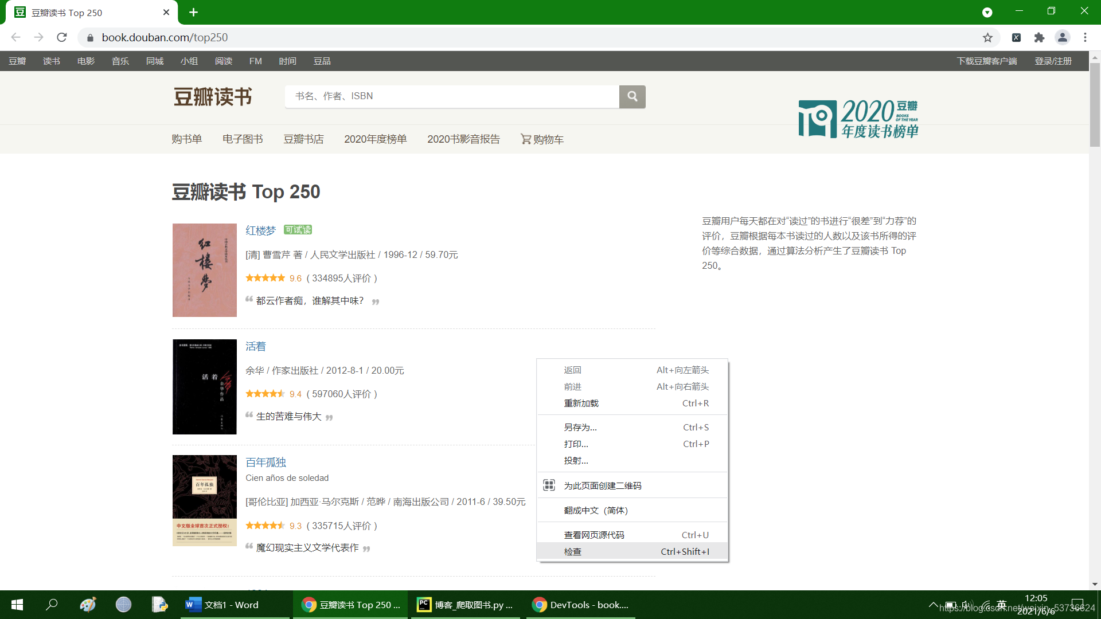Open 电子图书 navigation link
The width and height of the screenshot is (1101, 619).
(243, 139)
